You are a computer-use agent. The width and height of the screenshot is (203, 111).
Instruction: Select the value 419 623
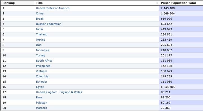point(167,29)
